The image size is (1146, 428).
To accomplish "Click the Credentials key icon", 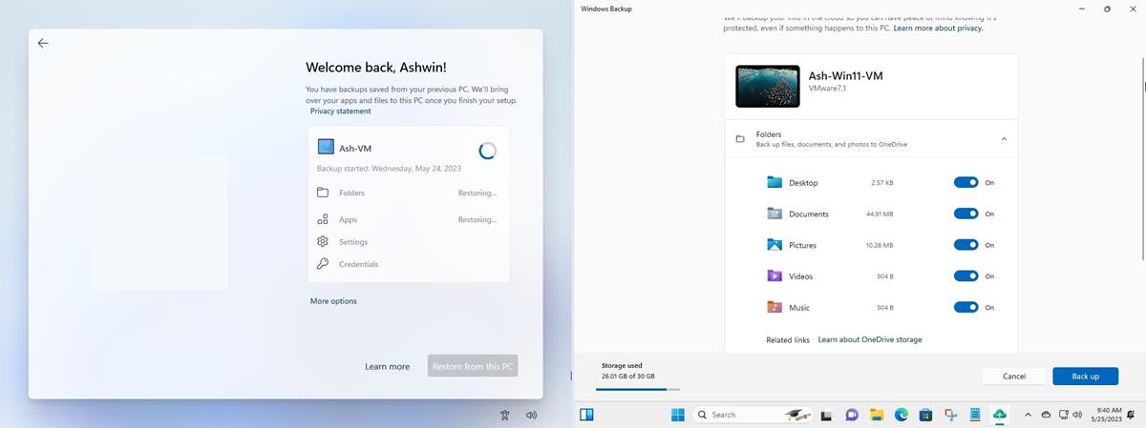I will coord(323,264).
